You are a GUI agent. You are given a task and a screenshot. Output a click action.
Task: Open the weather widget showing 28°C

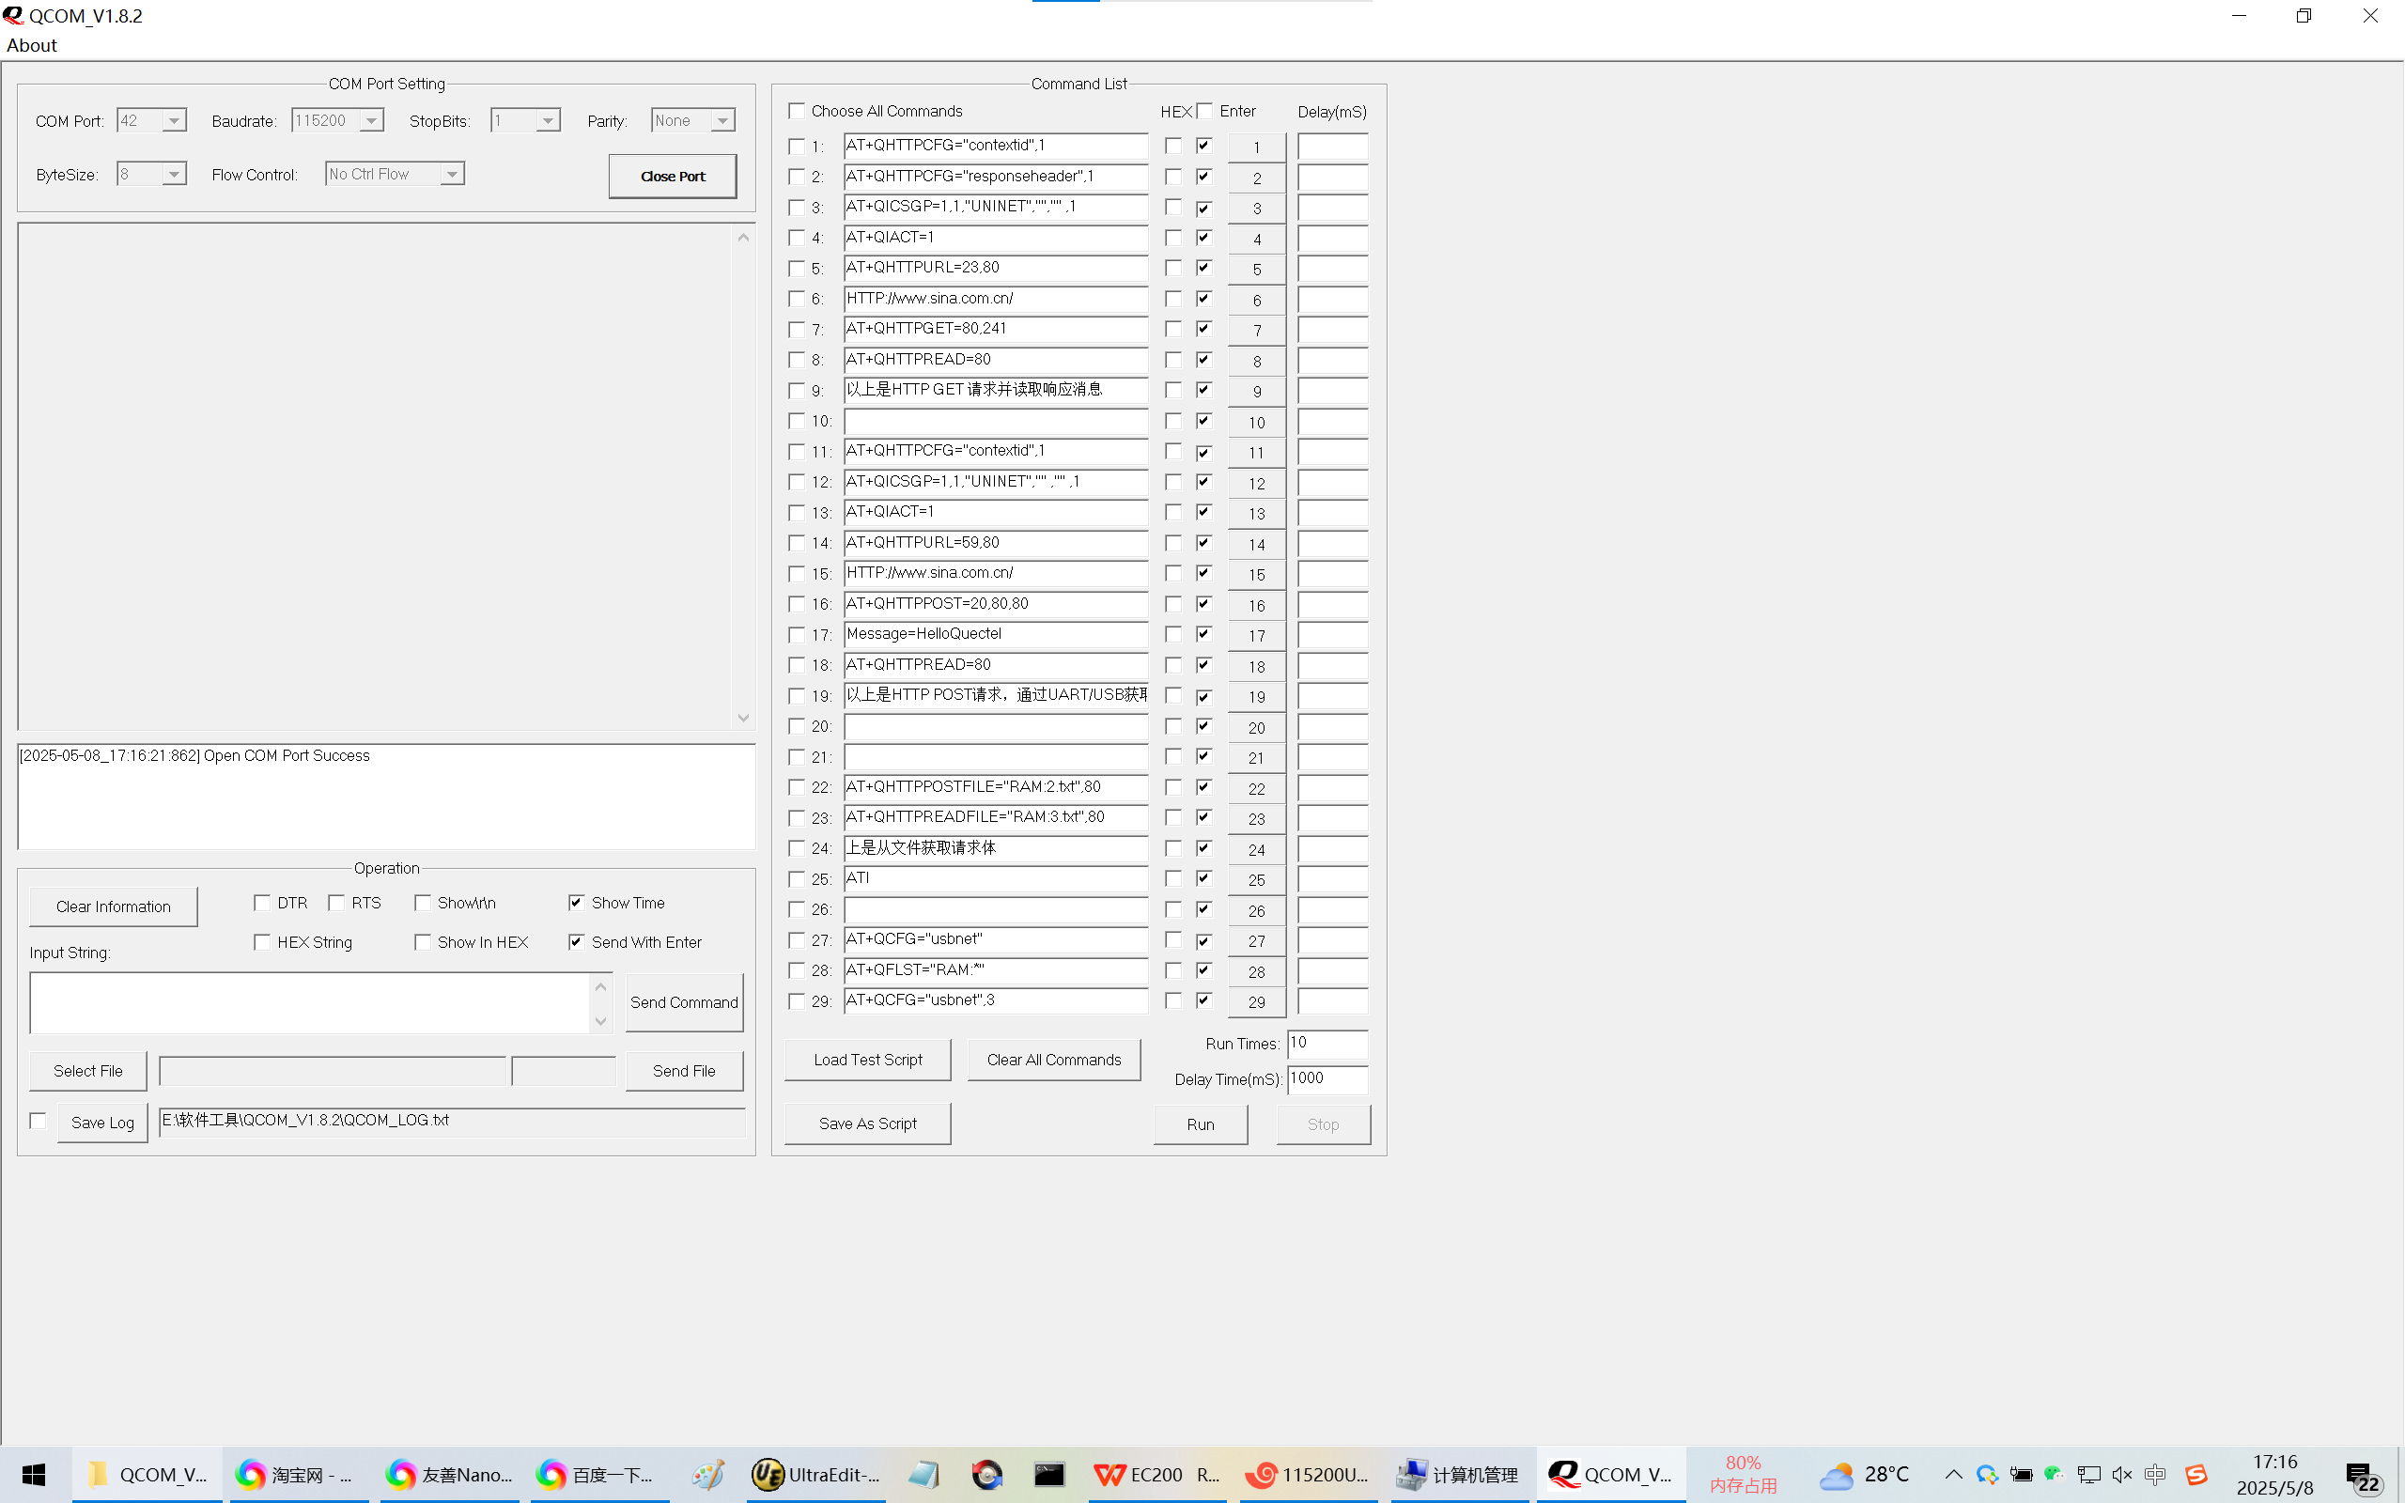point(1866,1474)
